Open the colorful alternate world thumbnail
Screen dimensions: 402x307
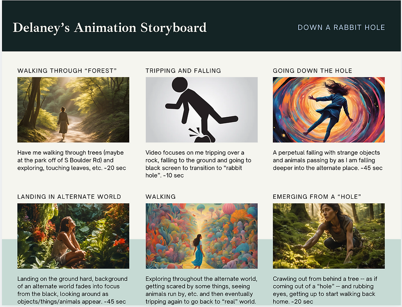pyautogui.click(x=201, y=236)
